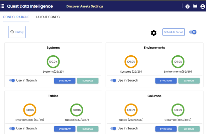Image resolution: width=206 pixels, height=134 pixels.
Task: Click the Tables card heading
Action: pyautogui.click(x=53, y=96)
